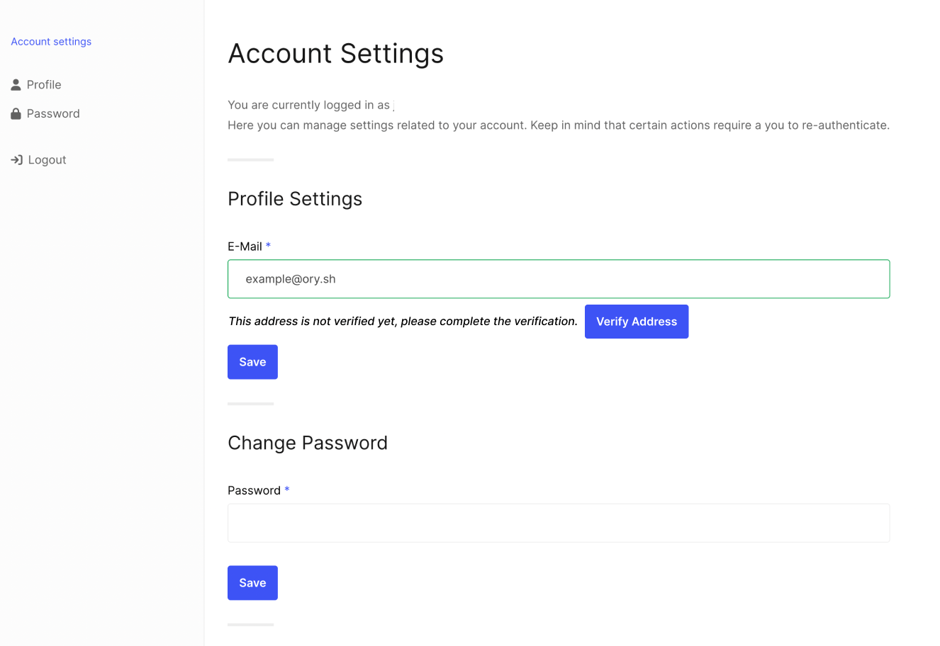Focus the E-Mail input with example@ory.sh

559,279
